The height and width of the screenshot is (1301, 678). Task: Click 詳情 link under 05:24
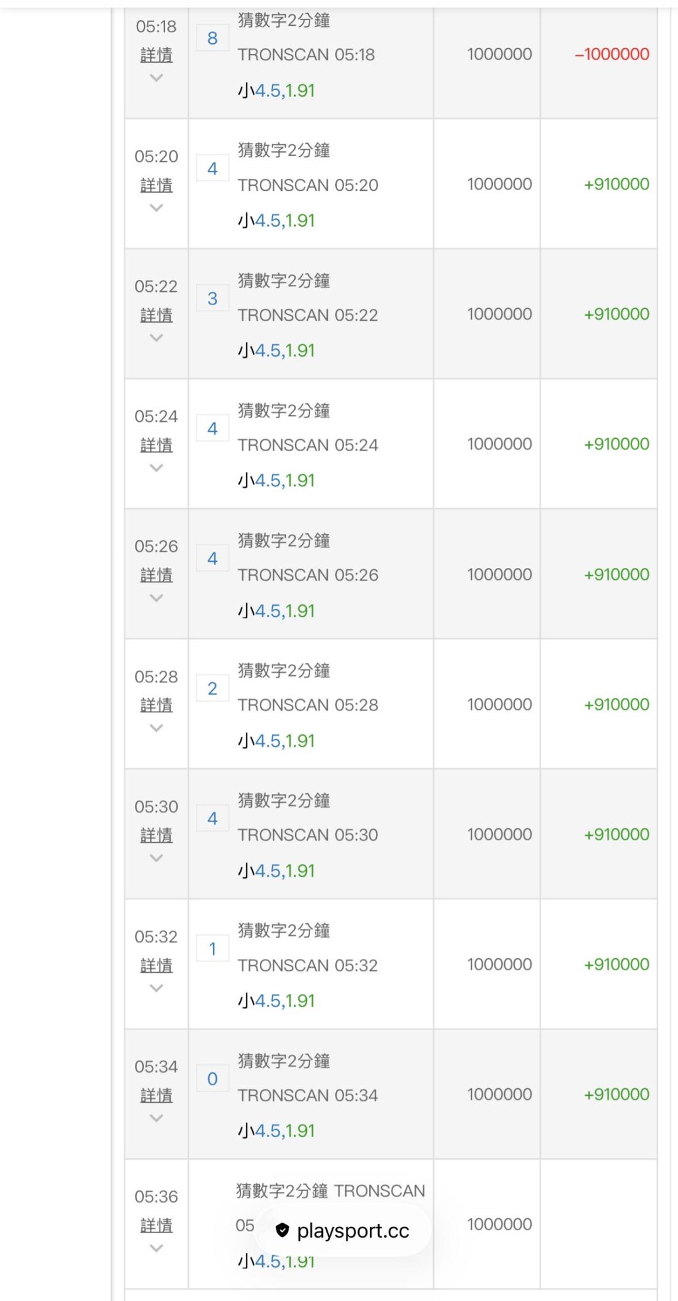coord(156,445)
